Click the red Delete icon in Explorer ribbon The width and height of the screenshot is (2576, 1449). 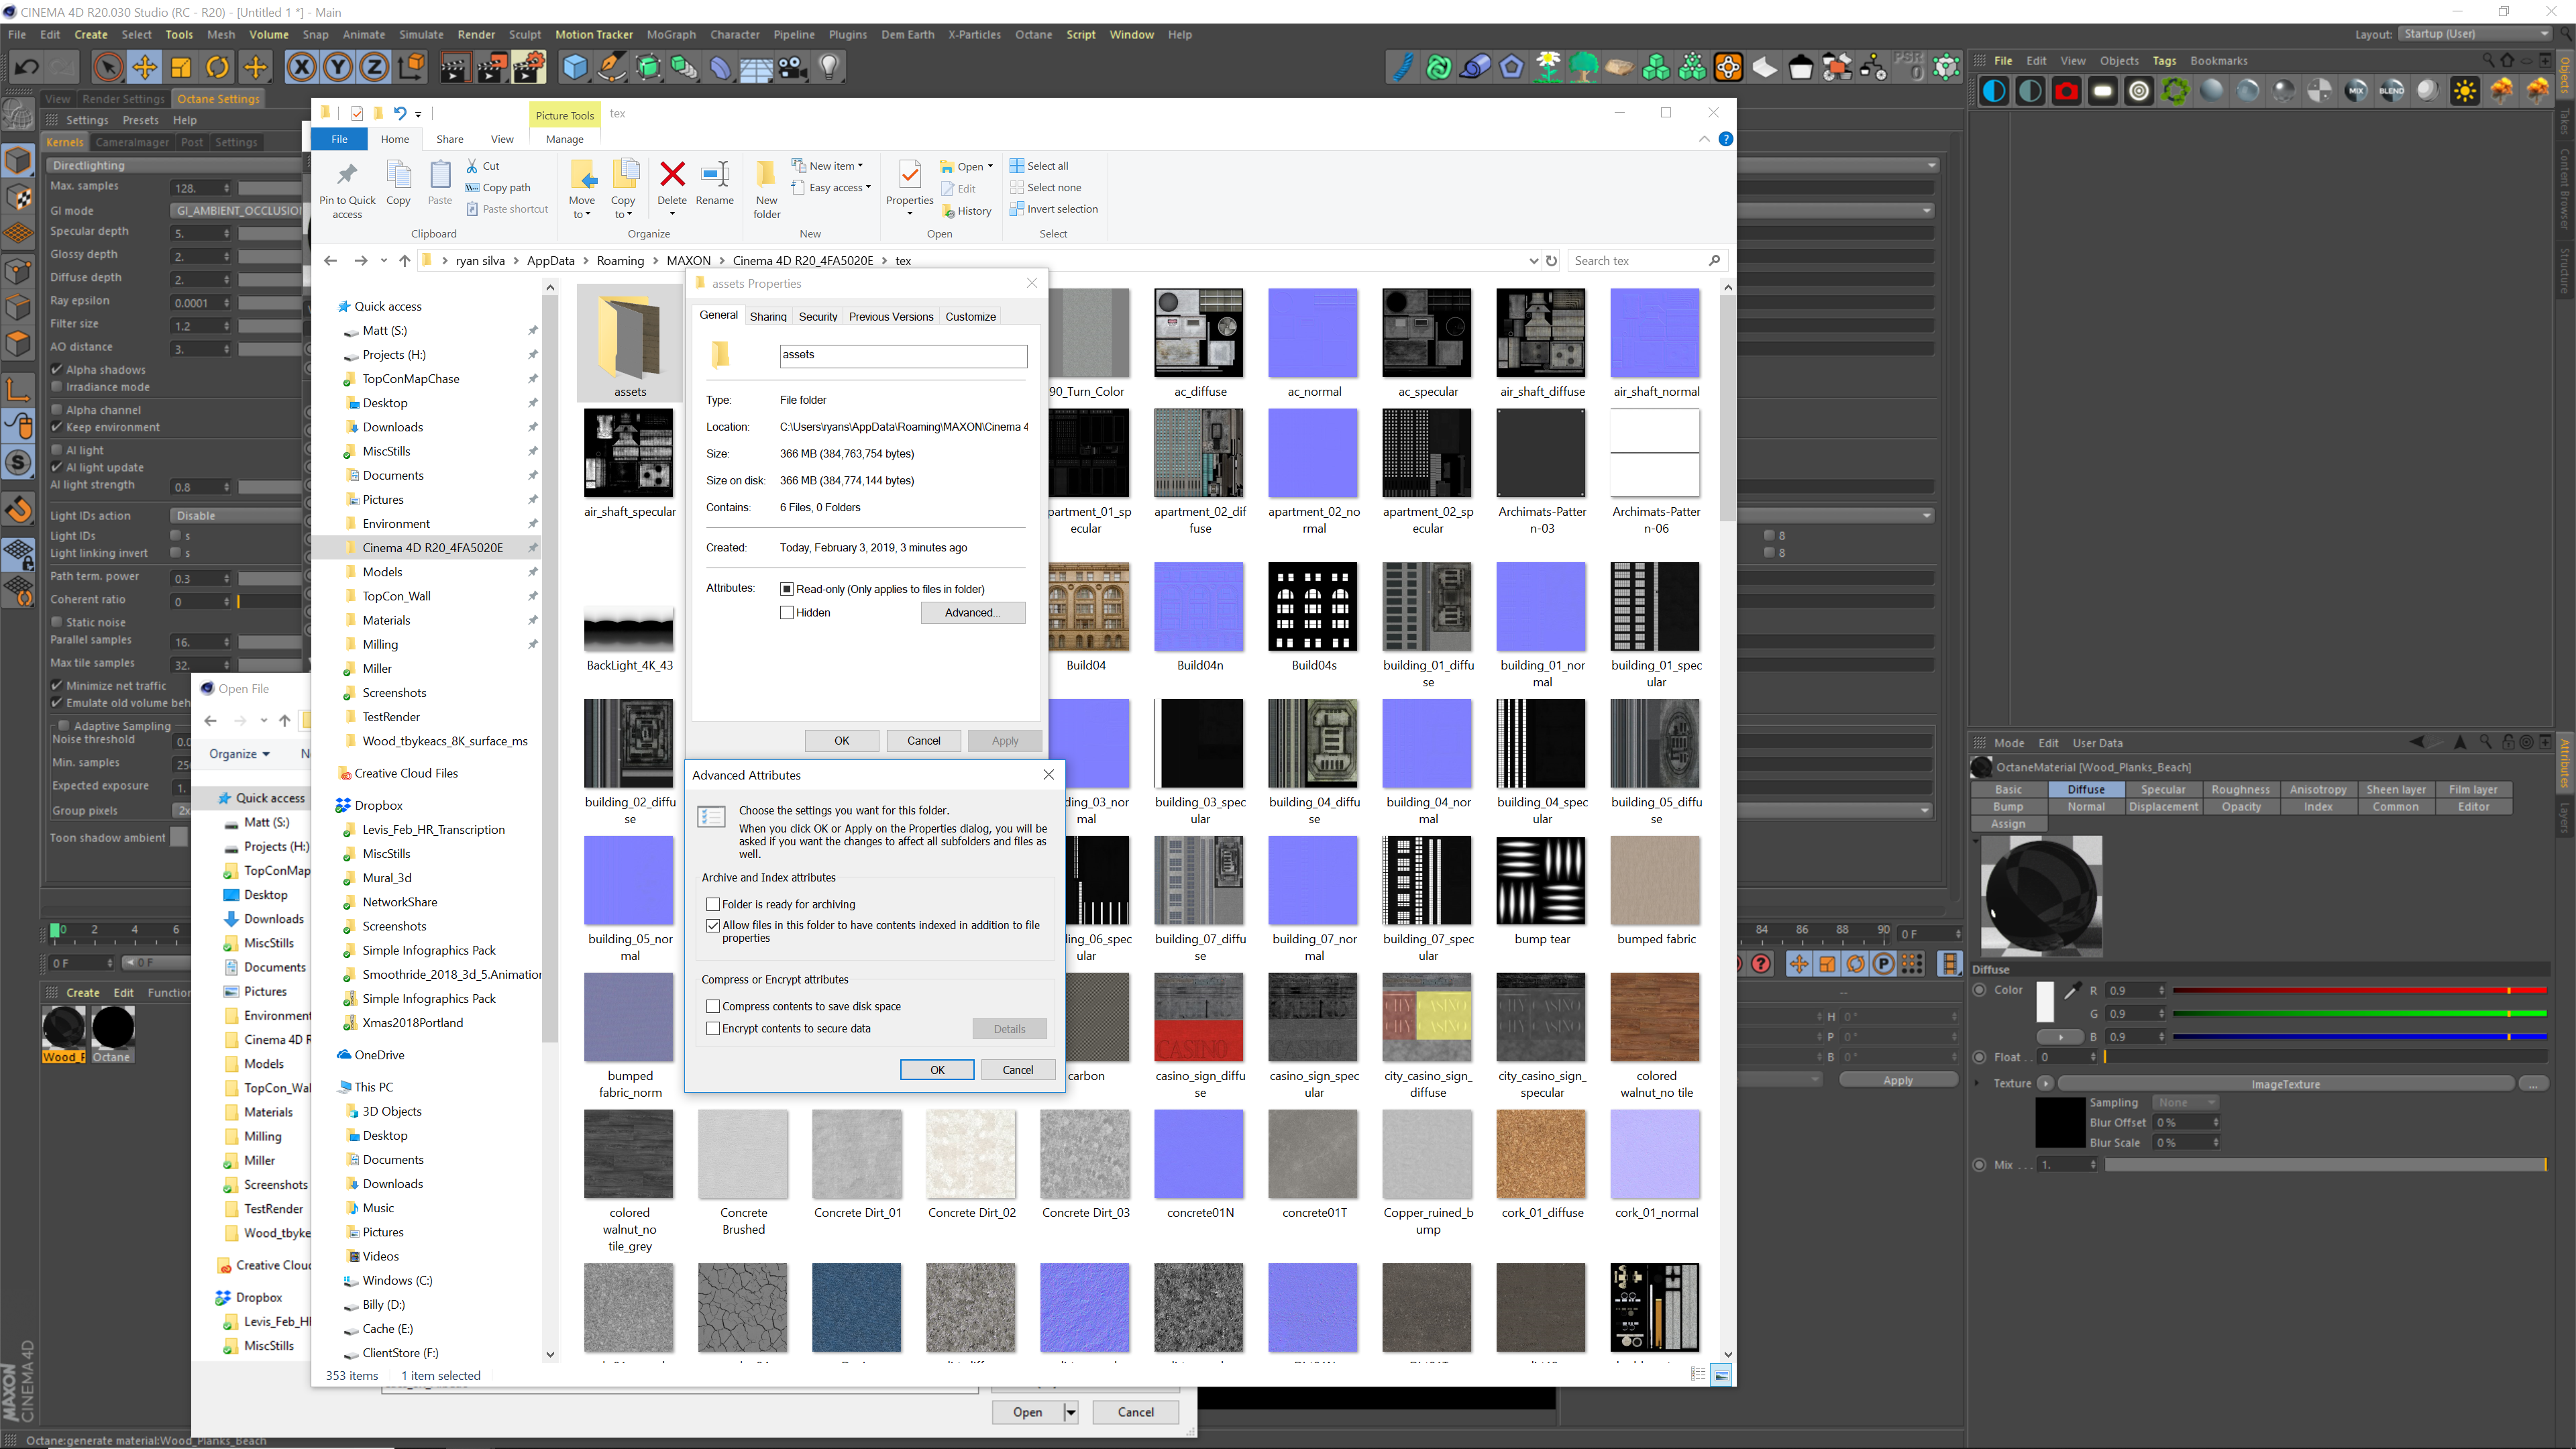click(x=672, y=175)
